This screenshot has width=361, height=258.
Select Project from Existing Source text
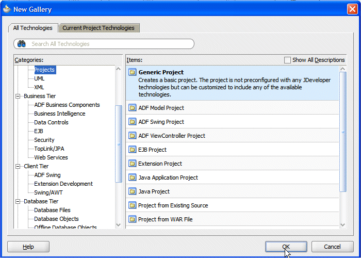tap(173, 205)
